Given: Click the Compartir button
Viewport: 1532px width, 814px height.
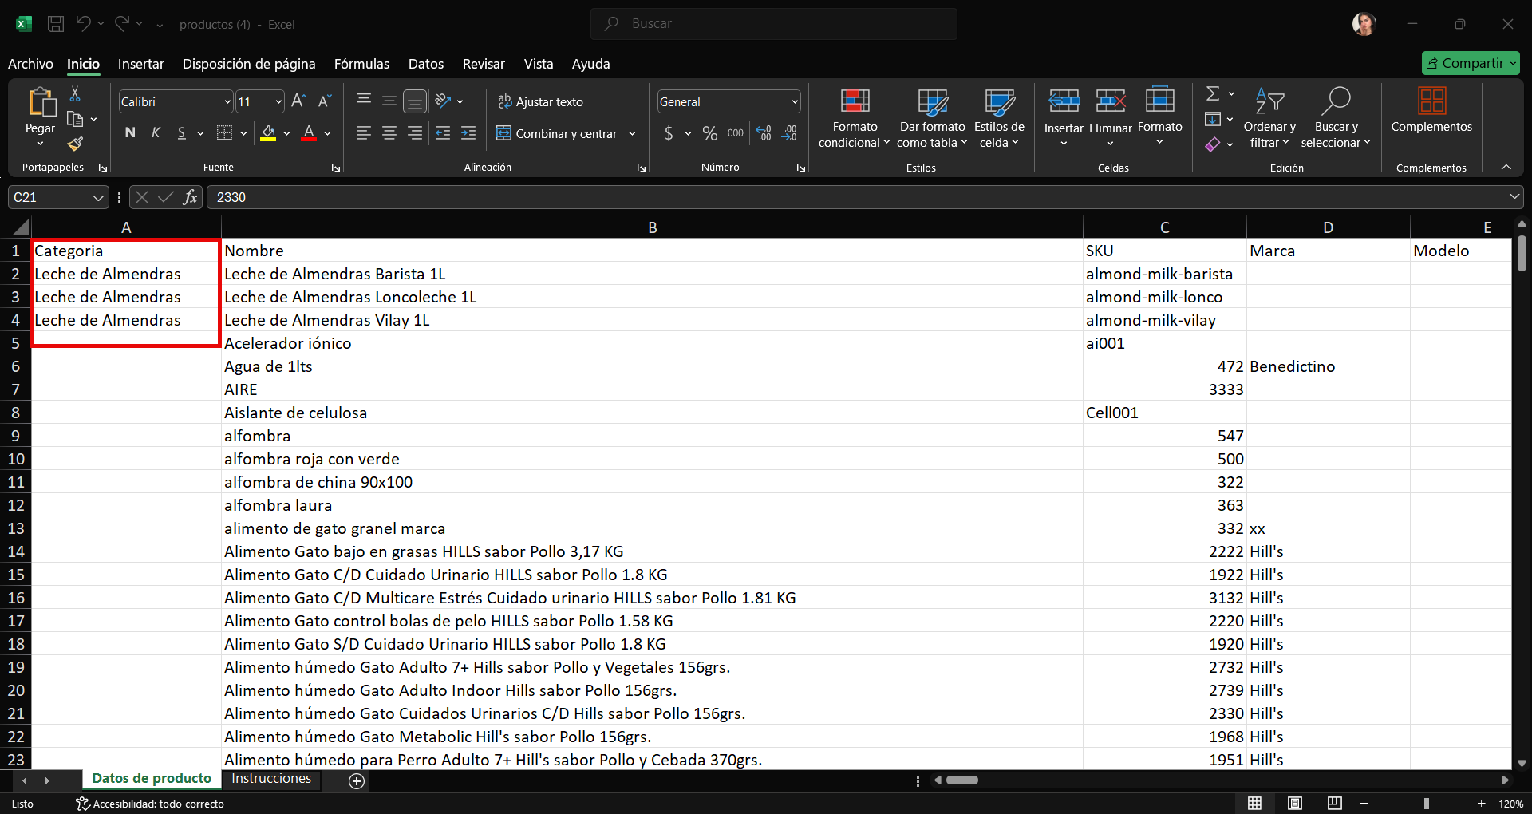Looking at the screenshot, I should pyautogui.click(x=1470, y=63).
